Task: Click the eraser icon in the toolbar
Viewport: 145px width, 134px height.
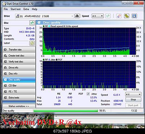Action: [119, 16]
